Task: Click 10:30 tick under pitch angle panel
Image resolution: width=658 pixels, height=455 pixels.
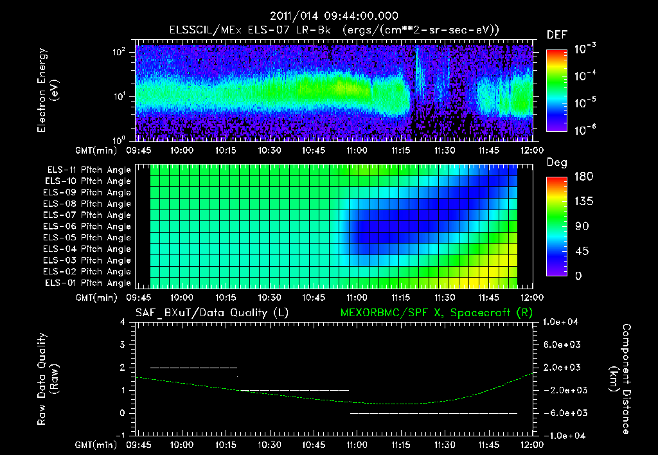Action: [269, 298]
